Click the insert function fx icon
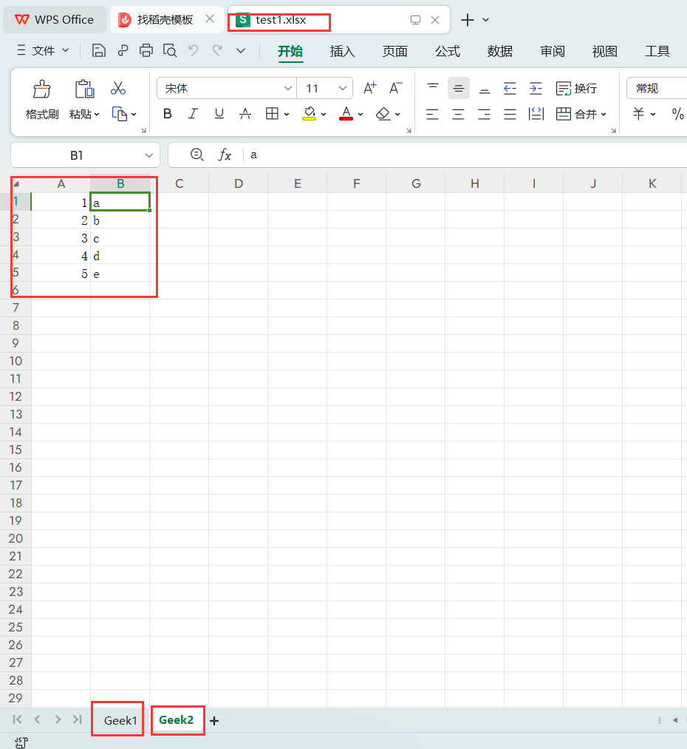 point(225,155)
